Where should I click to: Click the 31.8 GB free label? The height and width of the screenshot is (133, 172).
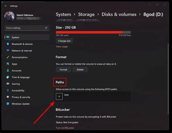pyautogui.click(x=124, y=35)
